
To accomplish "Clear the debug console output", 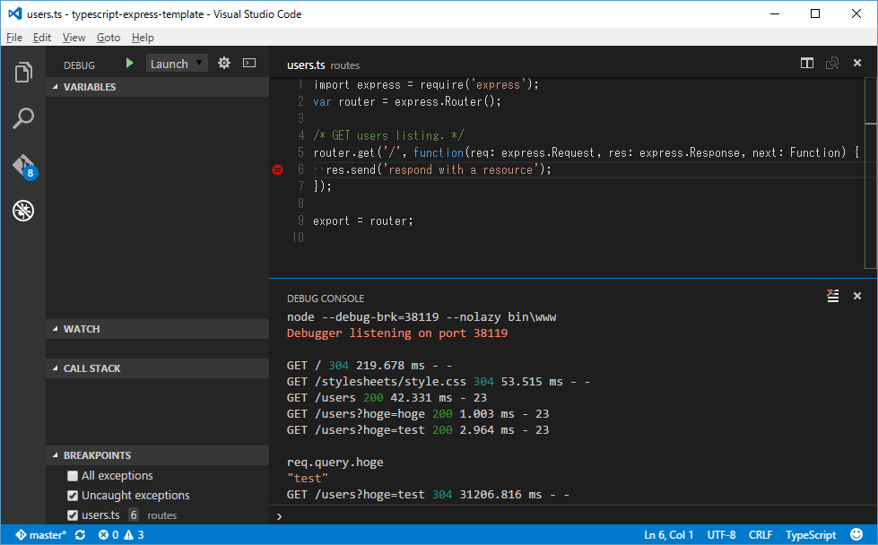I will (x=833, y=296).
